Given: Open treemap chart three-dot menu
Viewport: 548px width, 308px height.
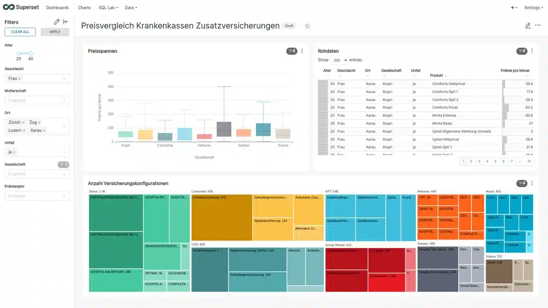Looking at the screenshot, I should point(532,183).
